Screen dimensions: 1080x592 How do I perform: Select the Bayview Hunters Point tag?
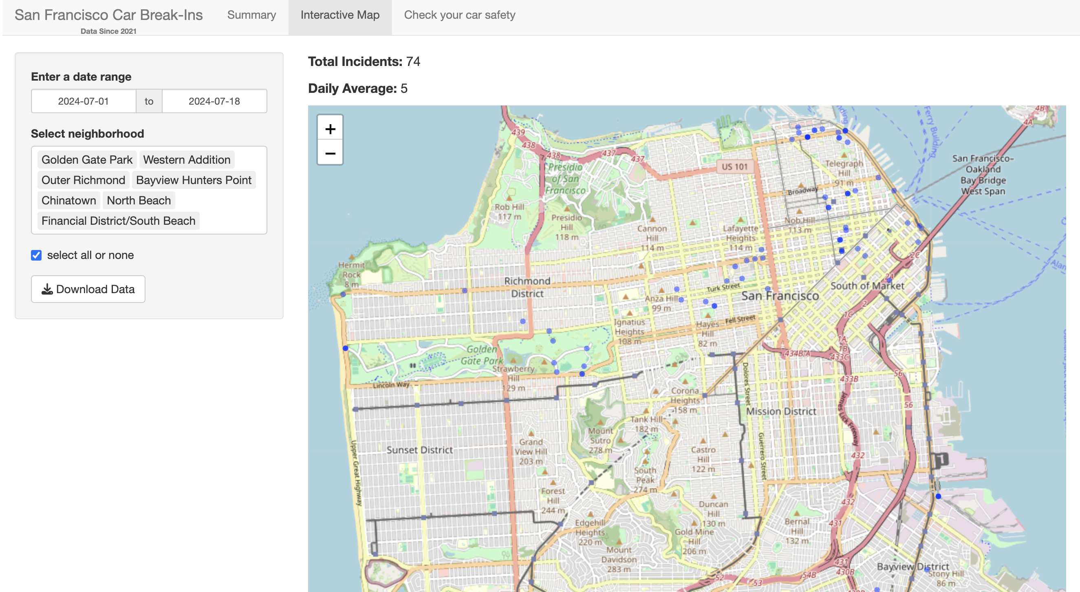pyautogui.click(x=193, y=180)
